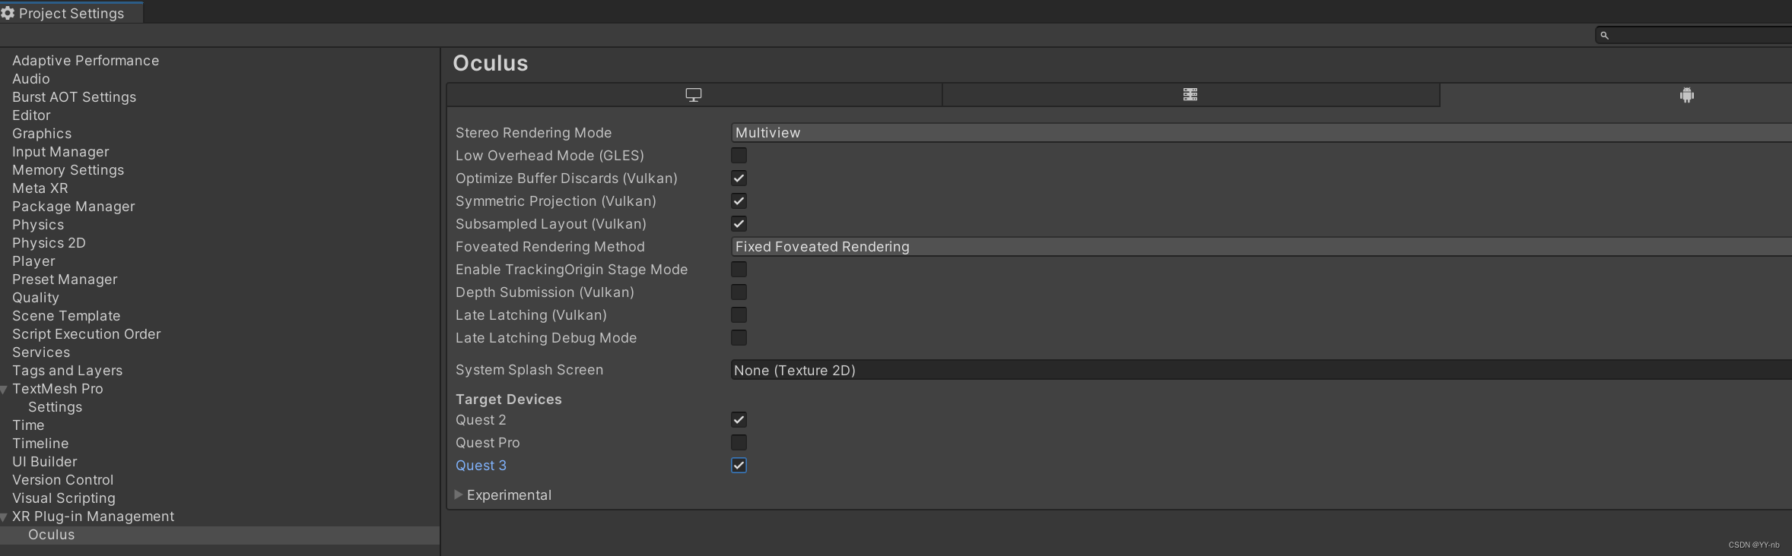Viewport: 1792px width, 556px height.
Task: Click System Splash Screen texture field
Action: tap(1261, 370)
